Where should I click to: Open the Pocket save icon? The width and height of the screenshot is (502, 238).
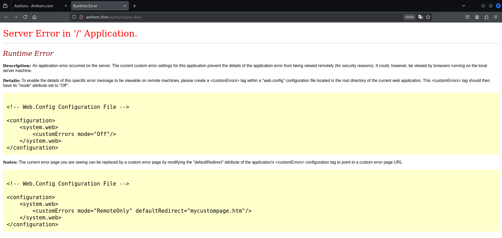point(467,17)
